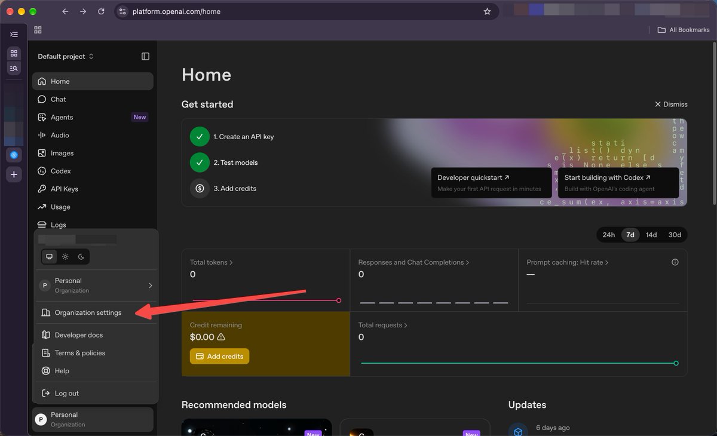Screen dimensions: 717x436
Task: Click the dollar icon for Add credits step
Action: [x=200, y=188]
